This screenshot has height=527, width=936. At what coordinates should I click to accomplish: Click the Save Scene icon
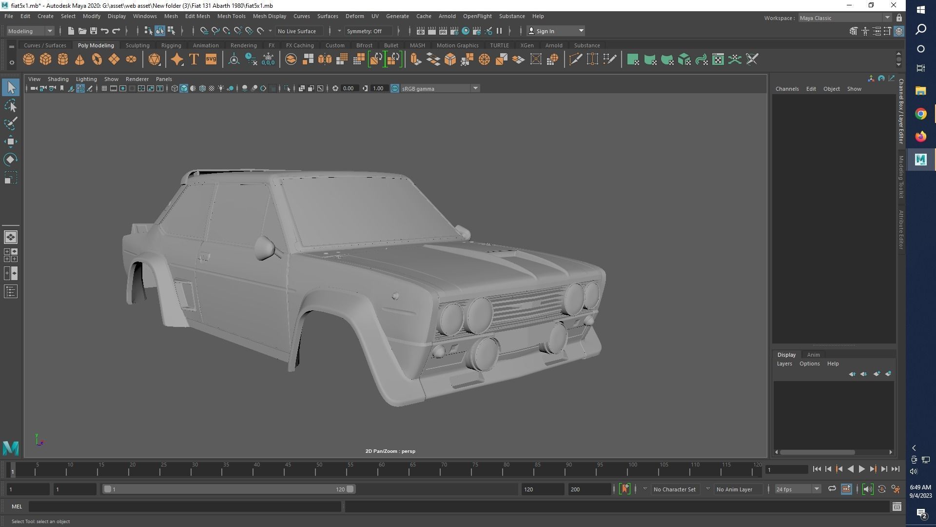[93, 31]
